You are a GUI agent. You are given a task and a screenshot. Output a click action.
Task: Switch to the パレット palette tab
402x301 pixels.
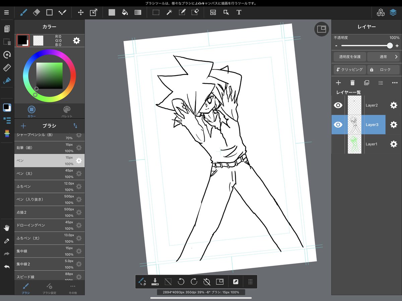67,111
